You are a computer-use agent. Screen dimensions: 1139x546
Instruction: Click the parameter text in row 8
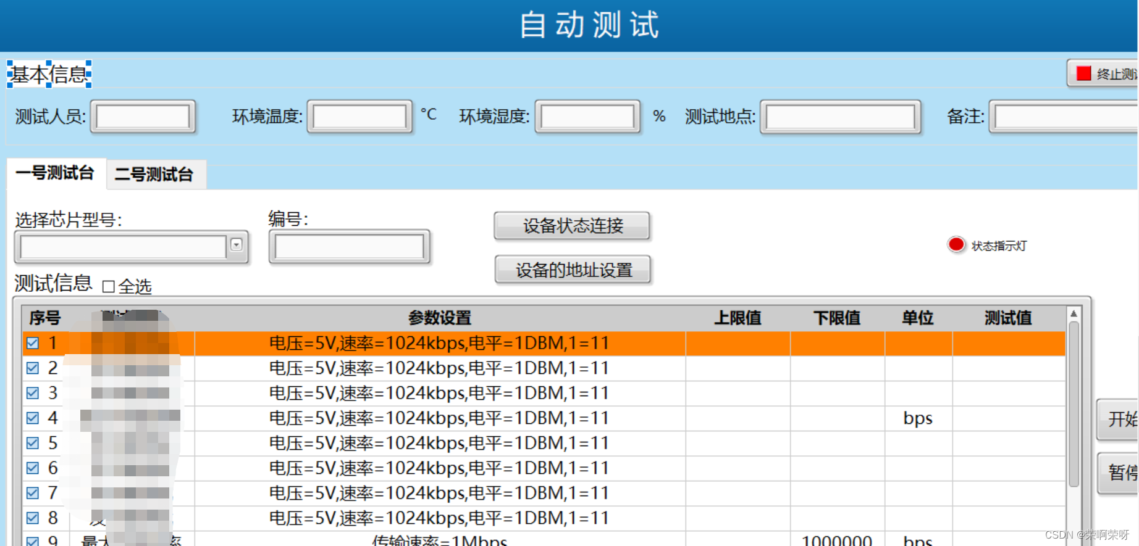pyautogui.click(x=439, y=518)
